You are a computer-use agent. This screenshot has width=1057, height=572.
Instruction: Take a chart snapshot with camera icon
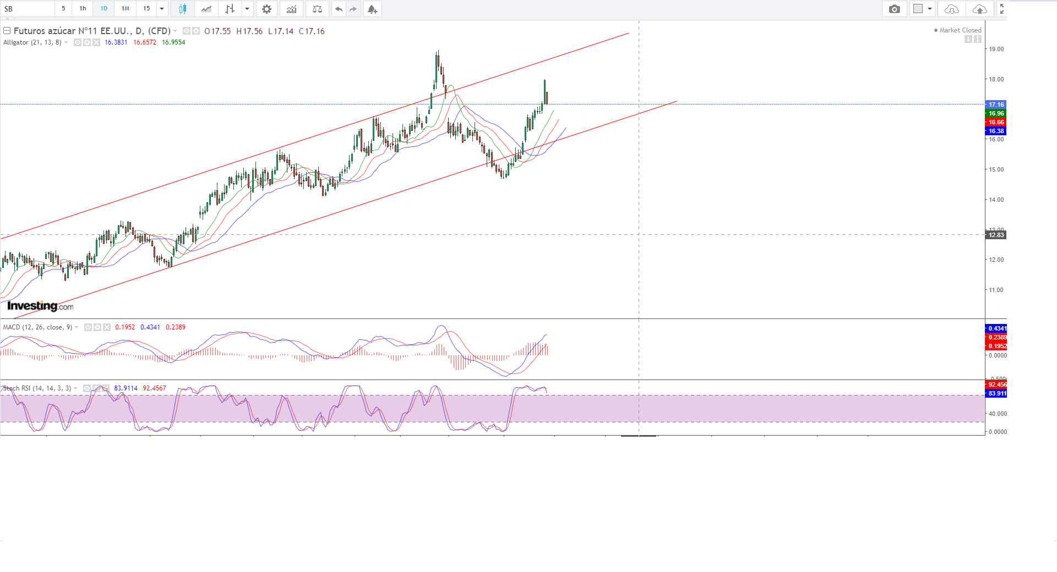pos(894,9)
